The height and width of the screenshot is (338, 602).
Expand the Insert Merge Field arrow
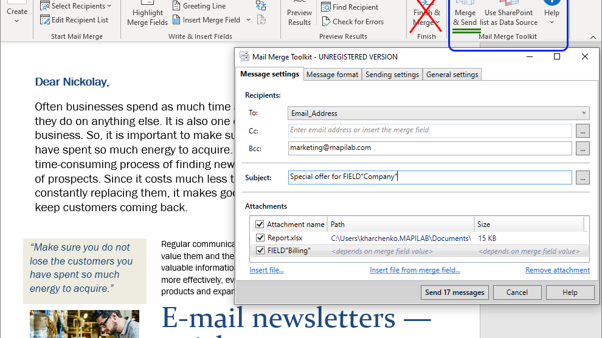pos(248,20)
